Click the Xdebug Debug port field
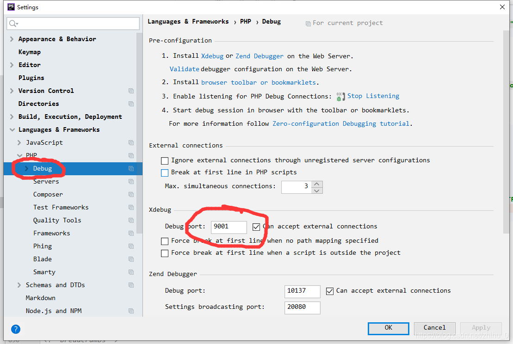Image resolution: width=513 pixels, height=344 pixels. pyautogui.click(x=229, y=227)
